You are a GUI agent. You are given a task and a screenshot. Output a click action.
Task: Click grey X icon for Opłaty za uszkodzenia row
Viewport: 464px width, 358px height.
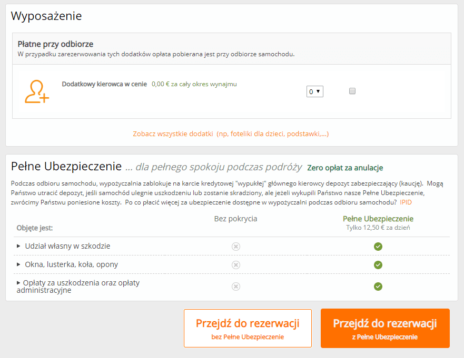pos(236,286)
